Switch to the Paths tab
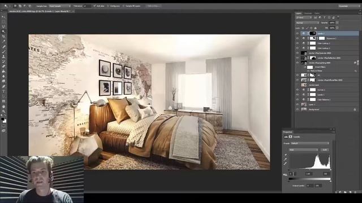This screenshot has width=362, height=203. pos(317,14)
